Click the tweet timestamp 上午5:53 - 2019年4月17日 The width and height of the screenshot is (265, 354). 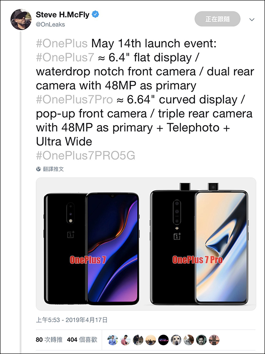[x=72, y=319]
